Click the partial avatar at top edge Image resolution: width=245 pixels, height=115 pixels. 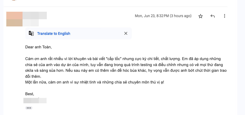(14, 0)
